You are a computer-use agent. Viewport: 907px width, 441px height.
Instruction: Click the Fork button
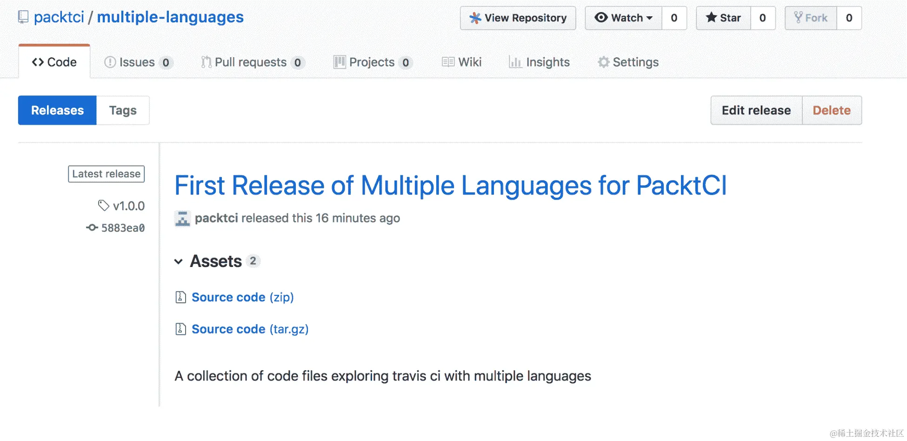pos(811,18)
